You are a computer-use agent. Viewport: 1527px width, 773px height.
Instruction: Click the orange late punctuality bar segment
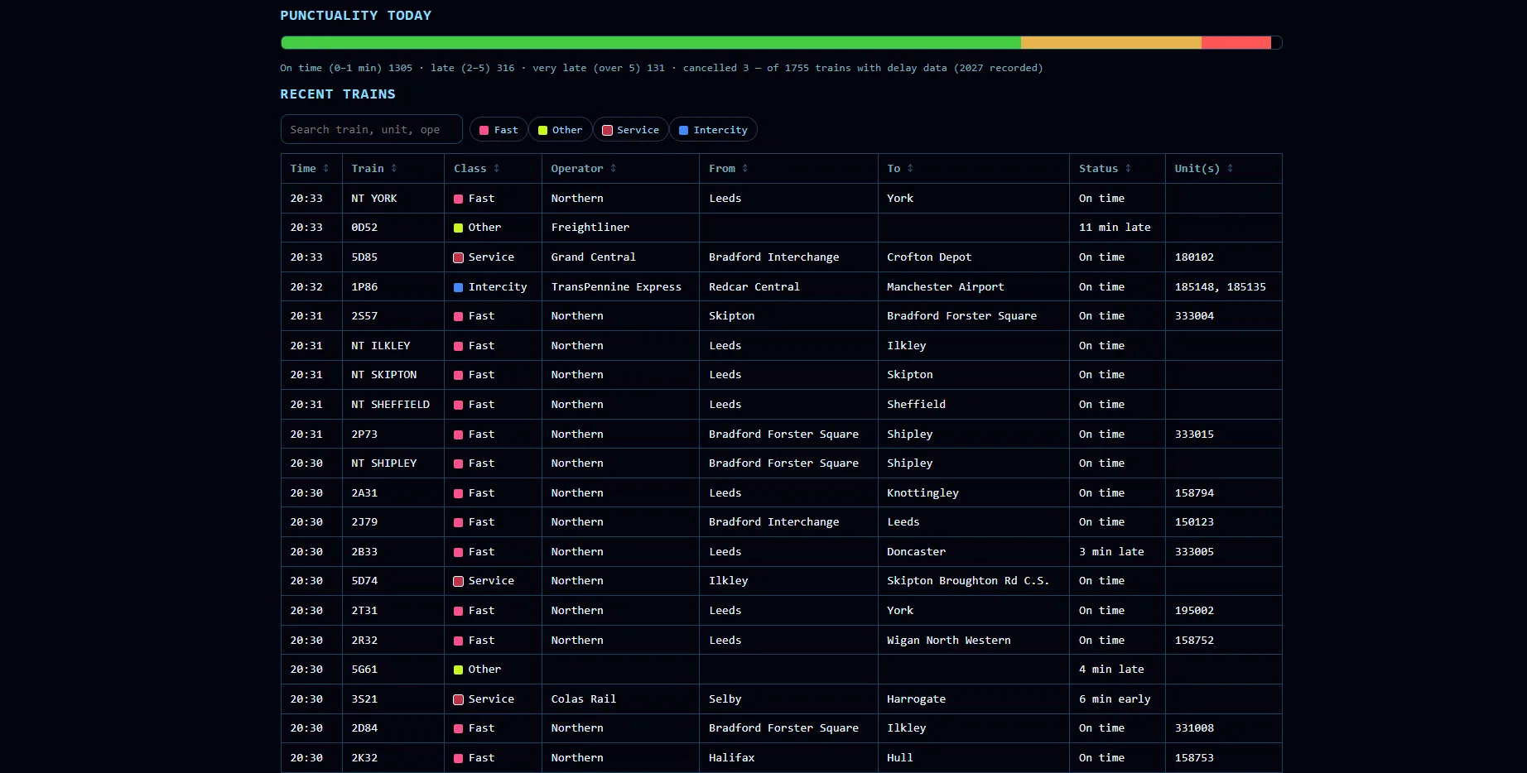click(1111, 42)
